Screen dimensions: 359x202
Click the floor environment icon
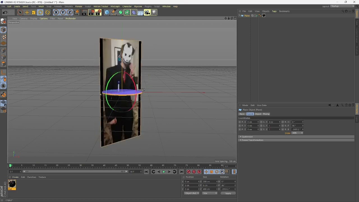coord(141,12)
